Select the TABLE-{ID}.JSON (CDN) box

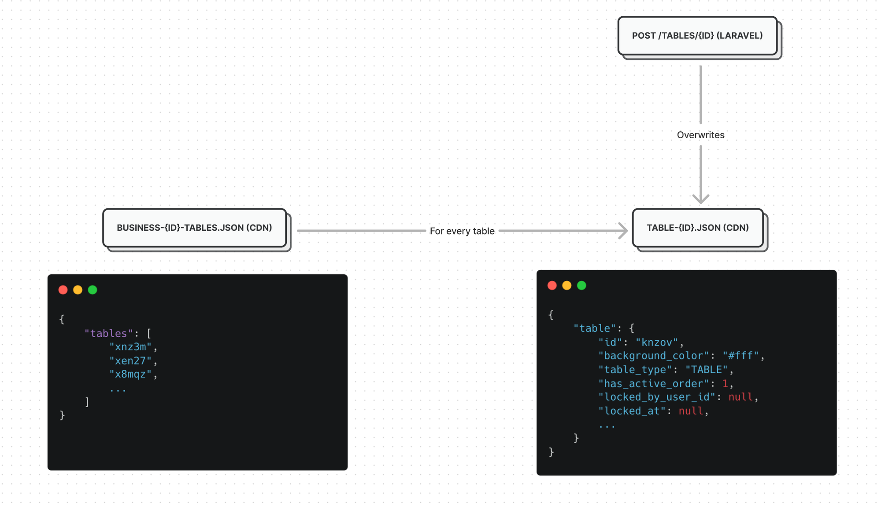pyautogui.click(x=697, y=228)
